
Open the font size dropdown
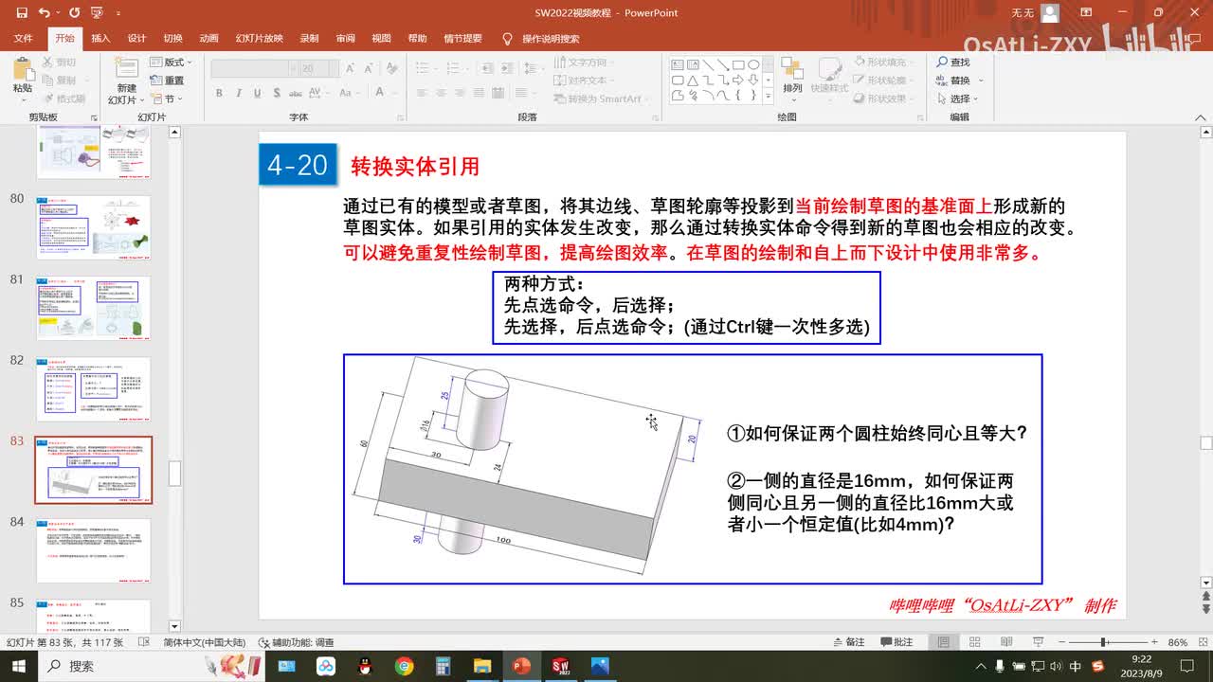[x=334, y=69]
